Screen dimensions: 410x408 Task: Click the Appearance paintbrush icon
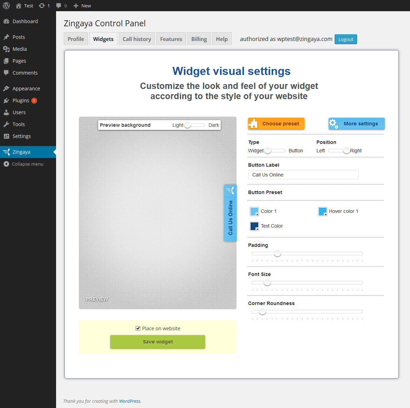tap(6, 89)
